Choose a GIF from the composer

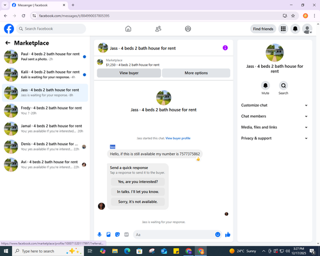pyautogui.click(x=126, y=235)
